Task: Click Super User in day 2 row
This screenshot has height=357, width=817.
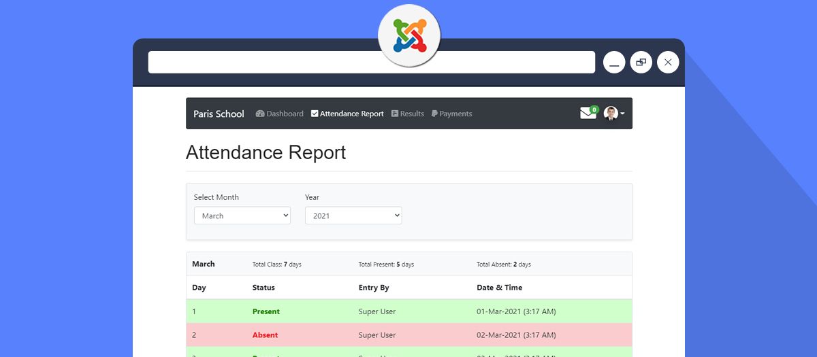Action: [377, 335]
